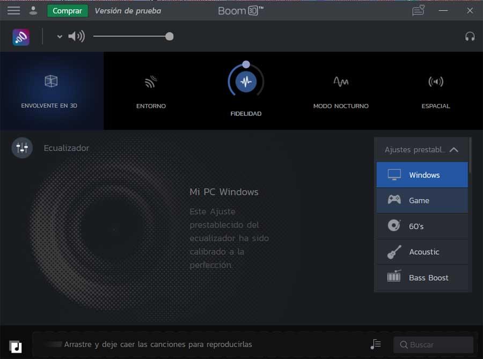Select headphones output icon

click(x=470, y=36)
